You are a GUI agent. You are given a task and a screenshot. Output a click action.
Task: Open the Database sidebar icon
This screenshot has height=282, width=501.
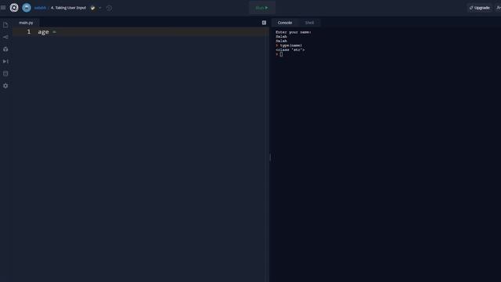pos(5,74)
